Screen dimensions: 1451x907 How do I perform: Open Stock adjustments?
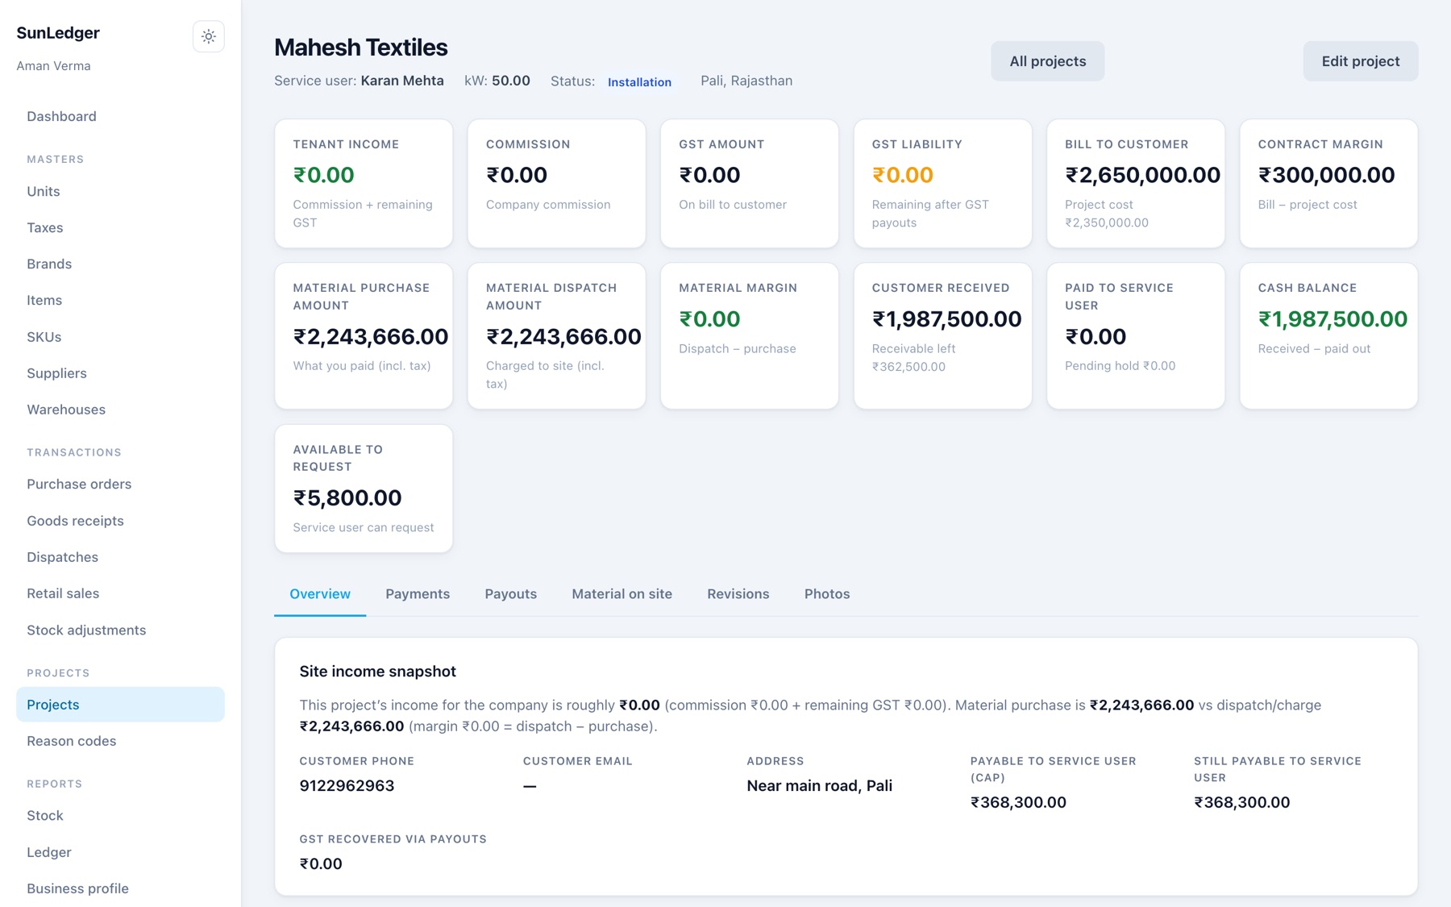[120, 630]
